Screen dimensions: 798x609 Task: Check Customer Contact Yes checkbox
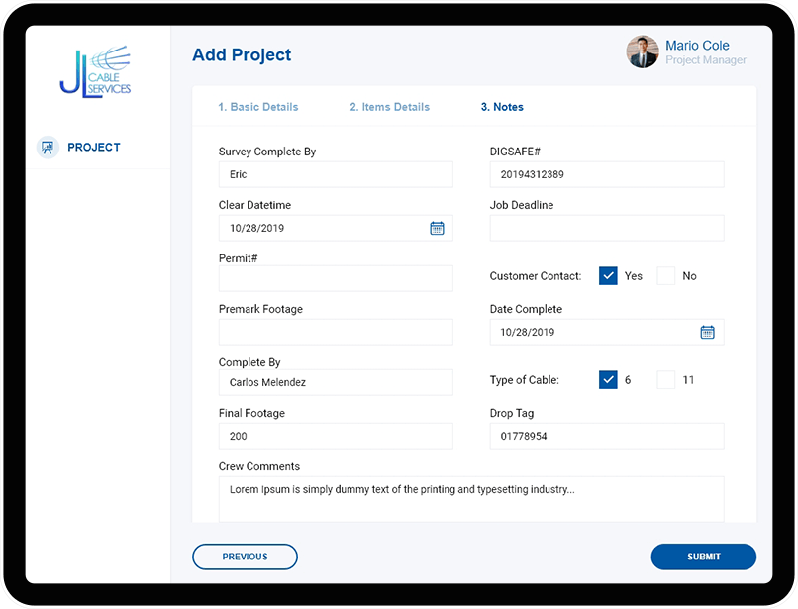(x=608, y=276)
